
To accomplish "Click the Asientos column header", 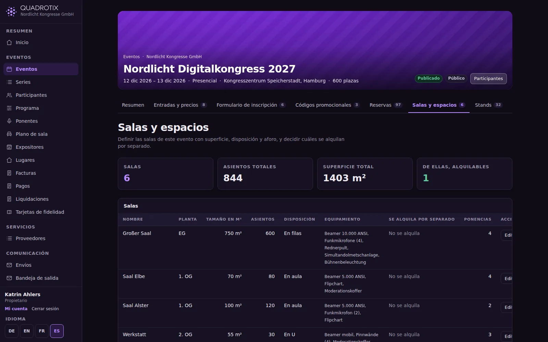I will pos(263,219).
